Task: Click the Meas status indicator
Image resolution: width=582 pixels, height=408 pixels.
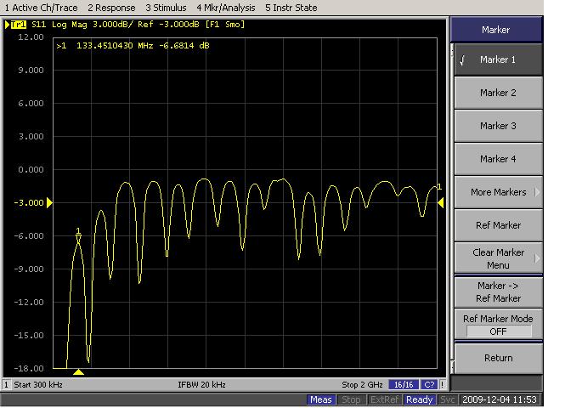Action: 320,399
